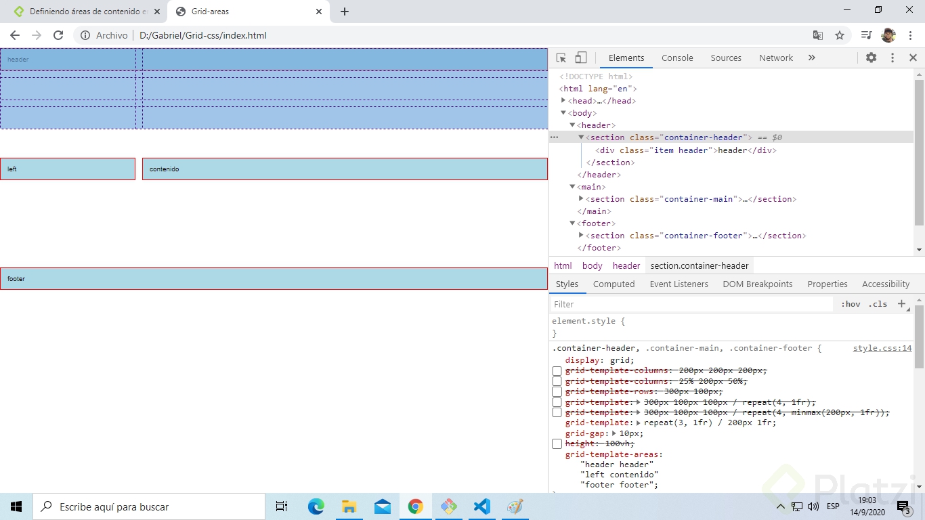Launch Microsoft Edge from taskbar
This screenshot has height=520, width=925.
point(316,506)
